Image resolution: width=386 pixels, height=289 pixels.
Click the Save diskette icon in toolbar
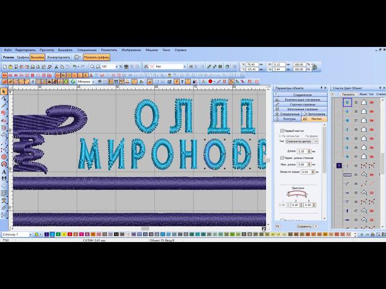pos(16,67)
